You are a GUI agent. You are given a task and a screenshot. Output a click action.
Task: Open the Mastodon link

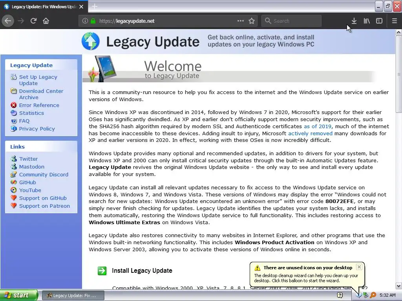click(31, 167)
